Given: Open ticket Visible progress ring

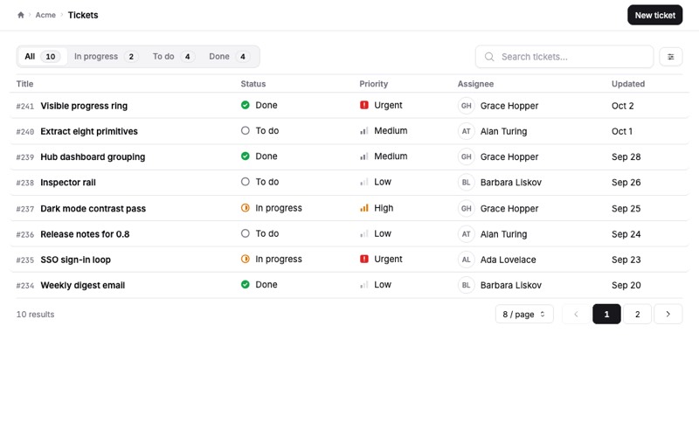Looking at the screenshot, I should pyautogui.click(x=84, y=106).
